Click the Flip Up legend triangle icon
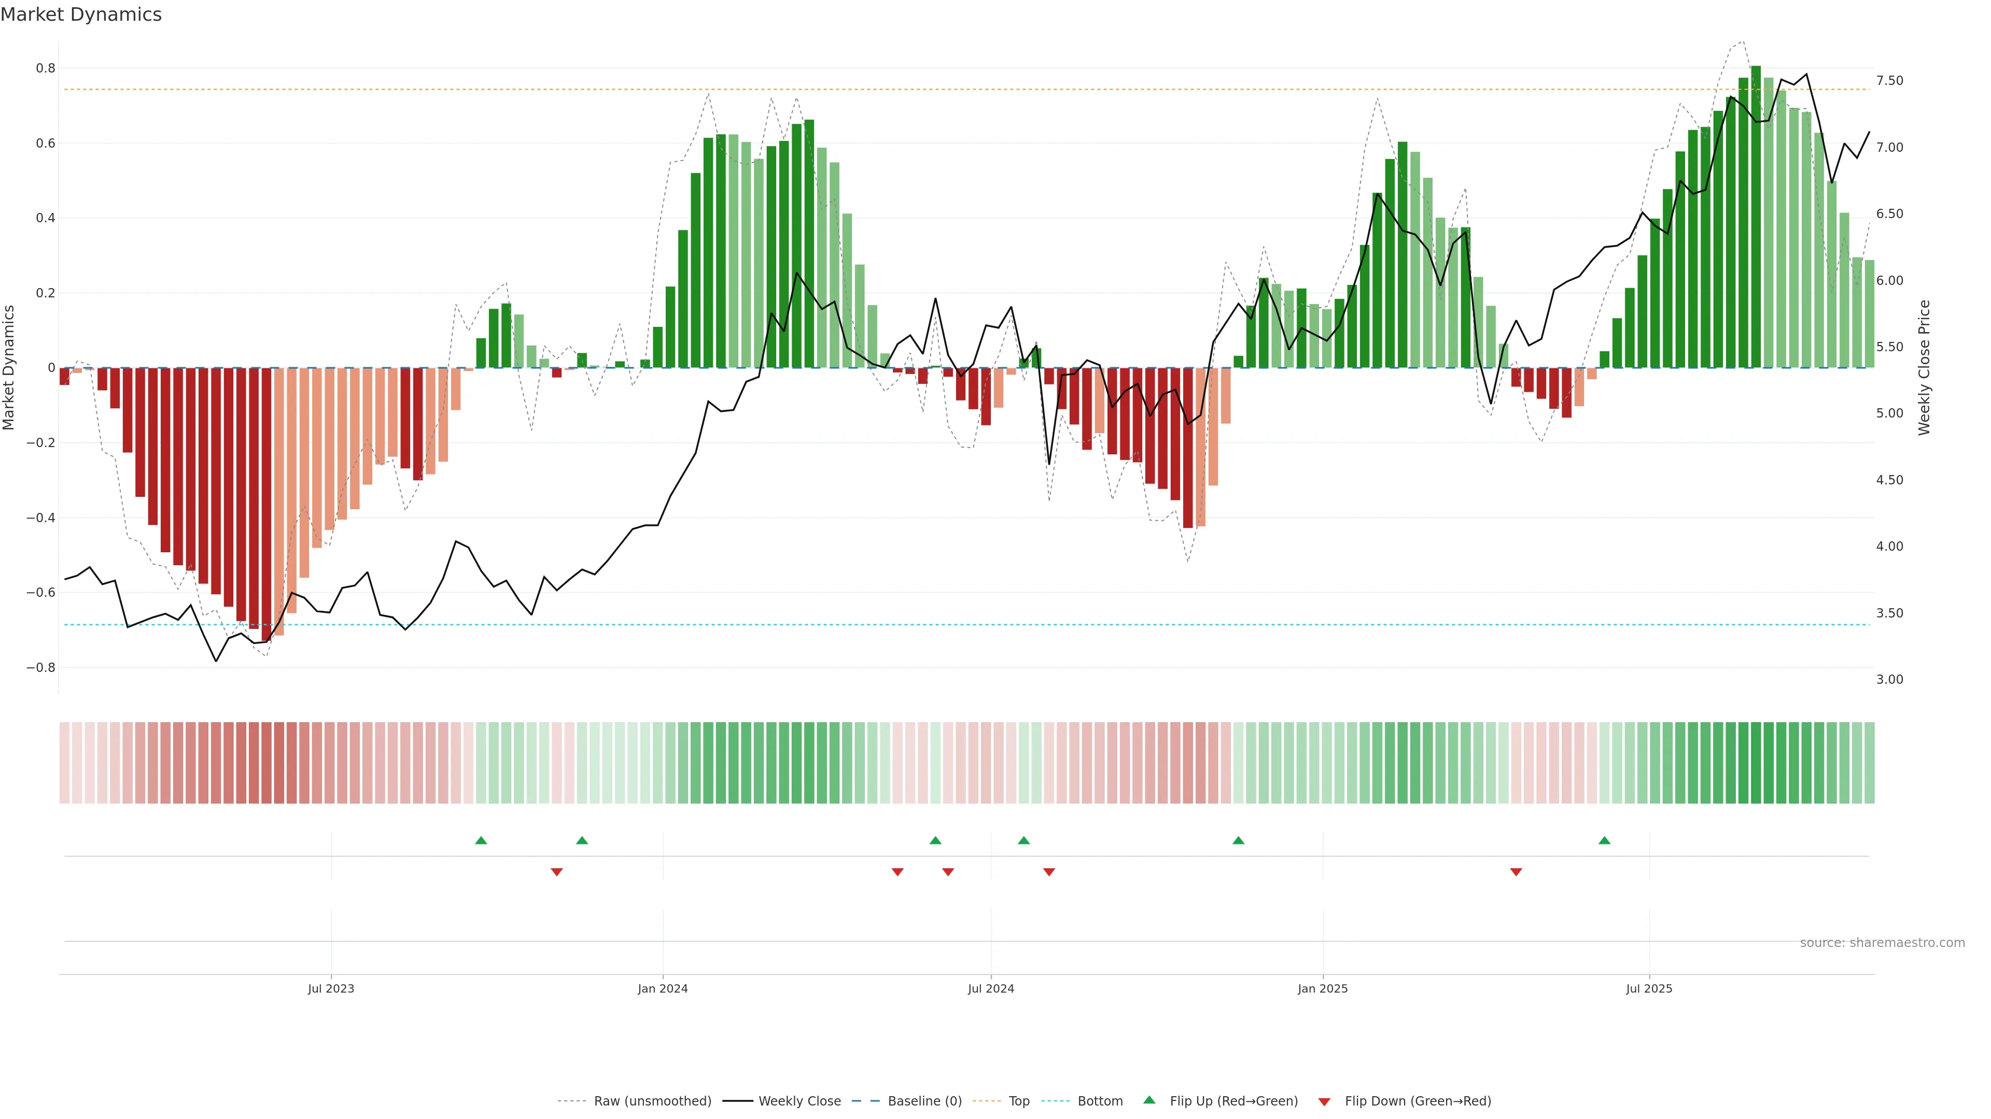Screen dimensions: 1991x1119 1149,1100
